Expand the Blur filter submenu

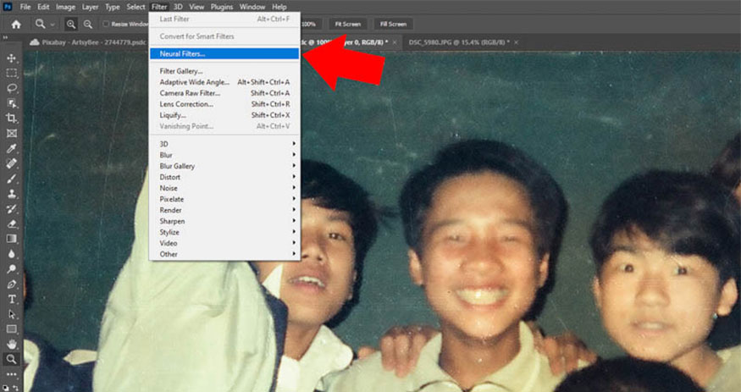[x=224, y=155]
